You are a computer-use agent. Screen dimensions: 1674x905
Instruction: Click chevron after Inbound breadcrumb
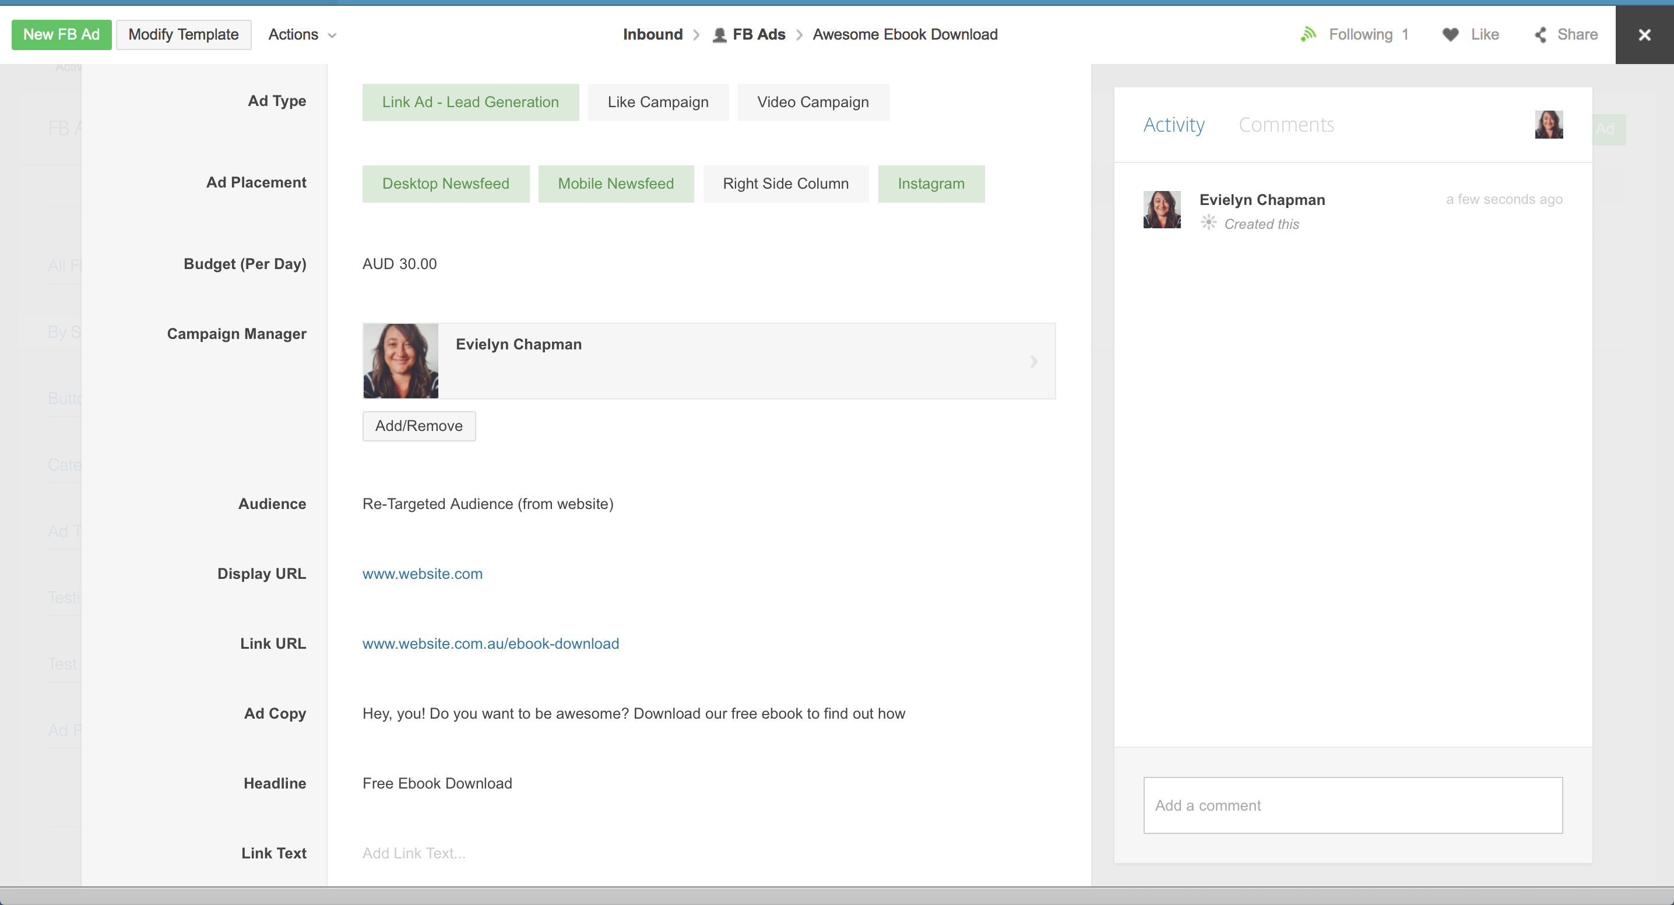(696, 35)
